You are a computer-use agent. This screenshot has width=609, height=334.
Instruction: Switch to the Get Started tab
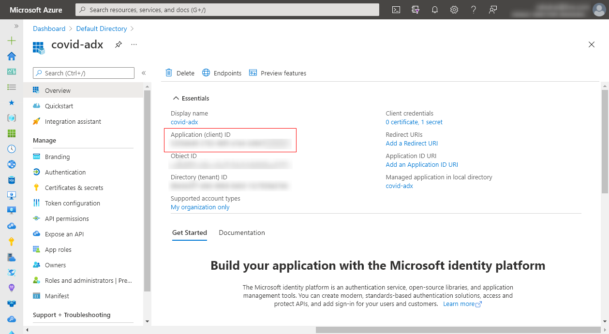click(190, 232)
